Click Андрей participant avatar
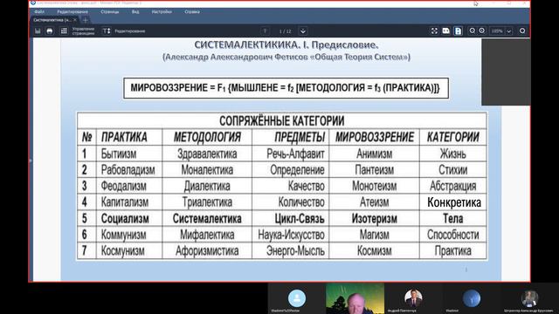The width and height of the screenshot is (559, 314). (413, 297)
